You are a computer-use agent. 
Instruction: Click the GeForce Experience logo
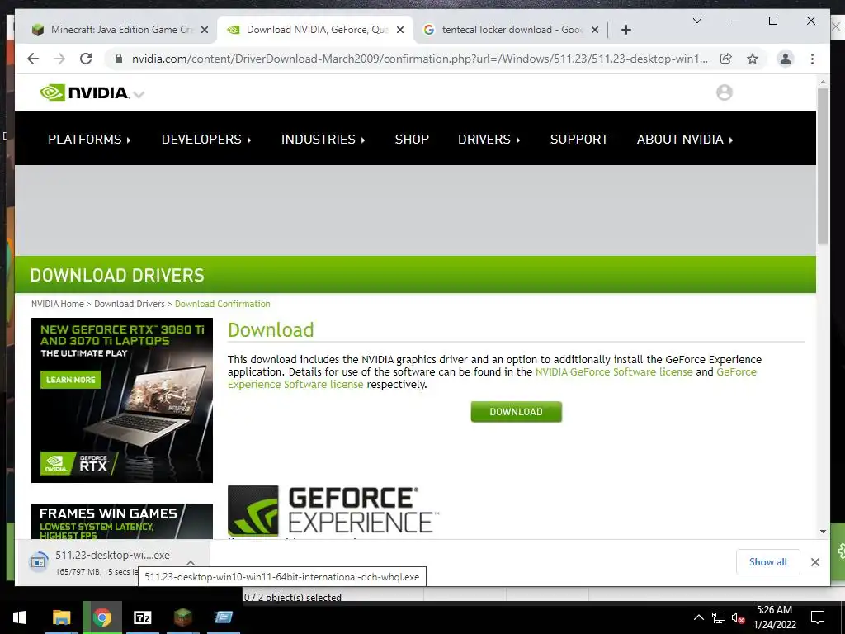[x=333, y=510]
